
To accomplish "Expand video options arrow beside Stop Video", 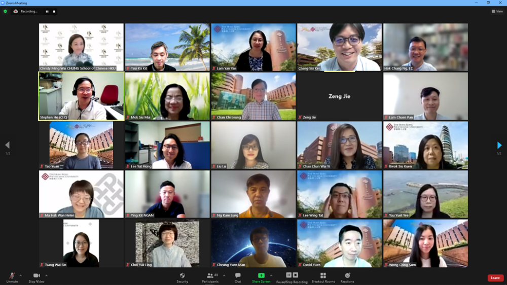I will point(46,275).
